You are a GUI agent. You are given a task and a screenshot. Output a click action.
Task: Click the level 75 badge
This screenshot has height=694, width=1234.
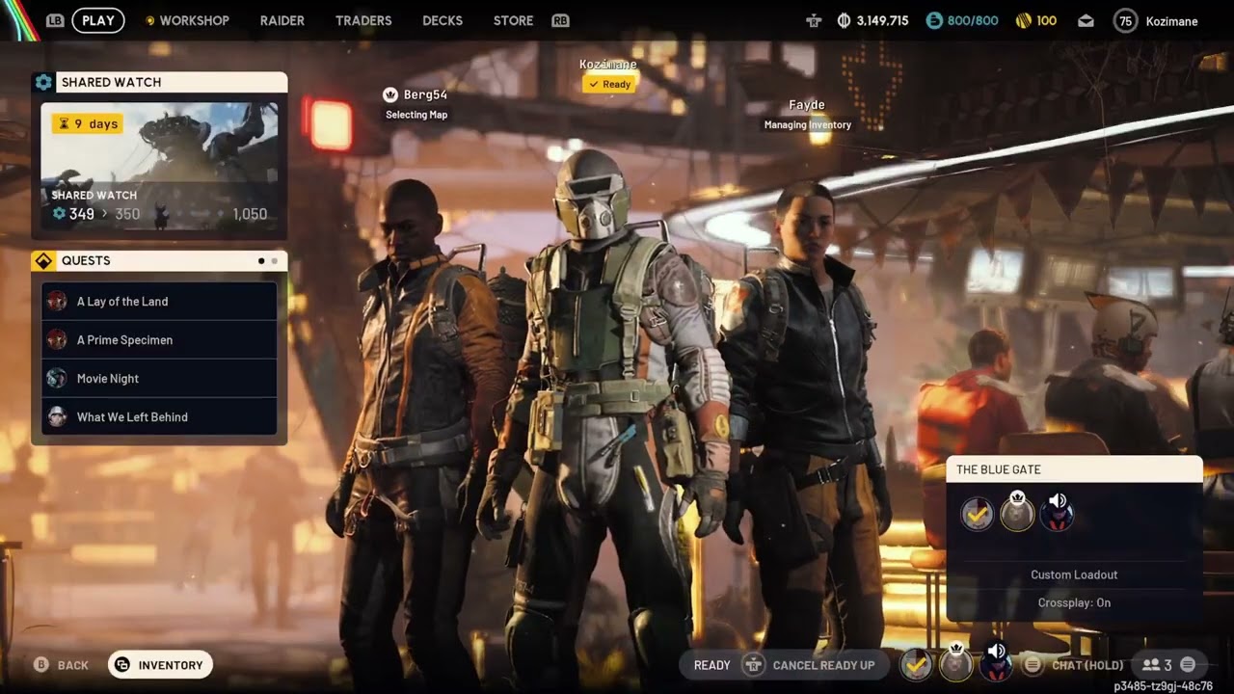[x=1125, y=20]
